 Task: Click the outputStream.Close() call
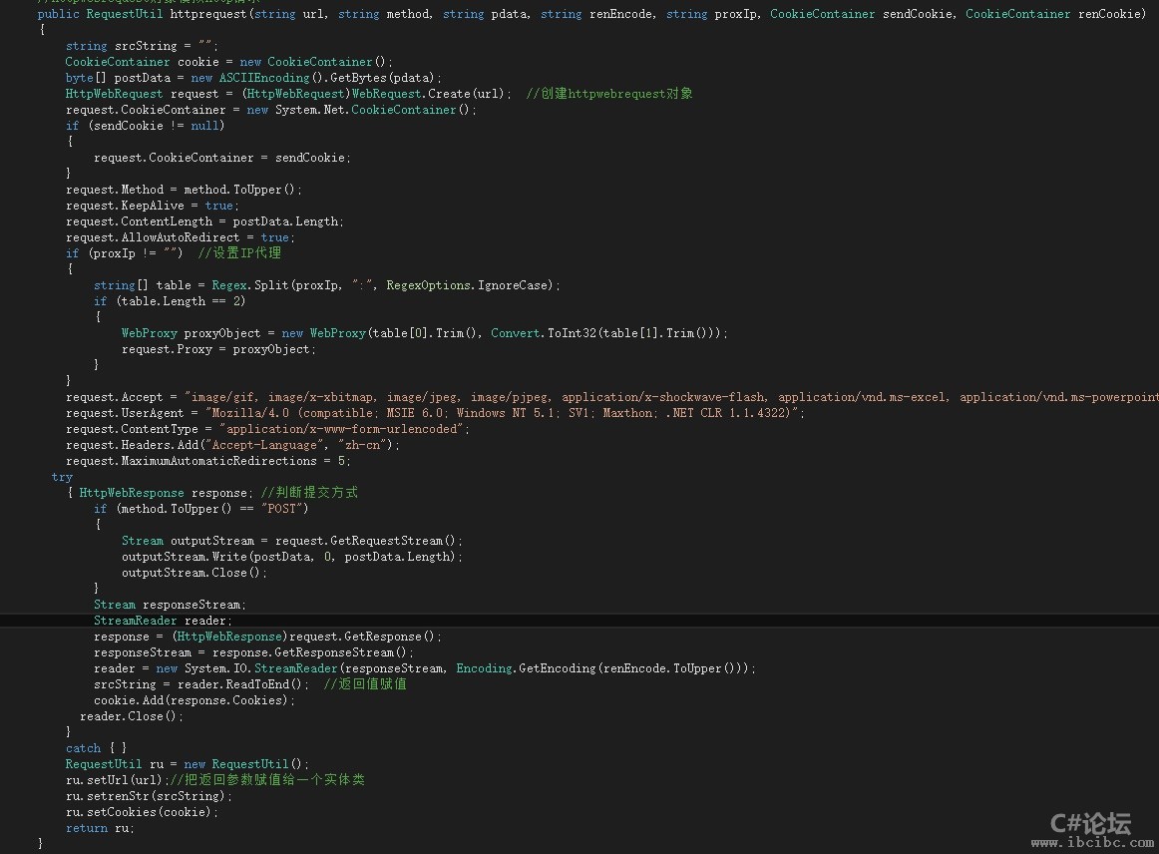194,573
